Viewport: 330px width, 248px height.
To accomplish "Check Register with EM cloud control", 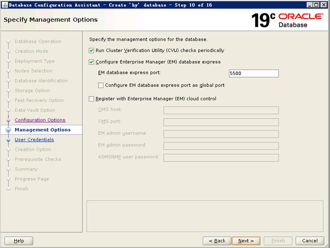I will (x=91, y=99).
